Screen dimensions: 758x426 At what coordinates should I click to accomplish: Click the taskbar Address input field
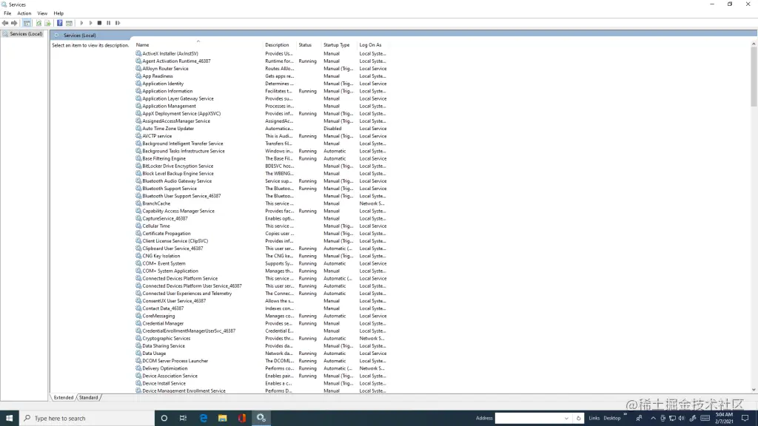(529, 418)
